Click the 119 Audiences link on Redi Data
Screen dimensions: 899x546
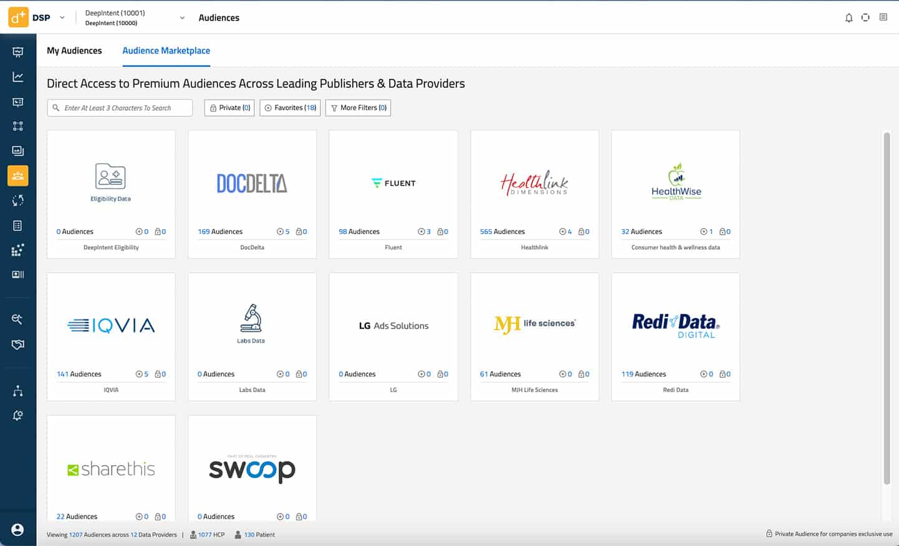643,374
